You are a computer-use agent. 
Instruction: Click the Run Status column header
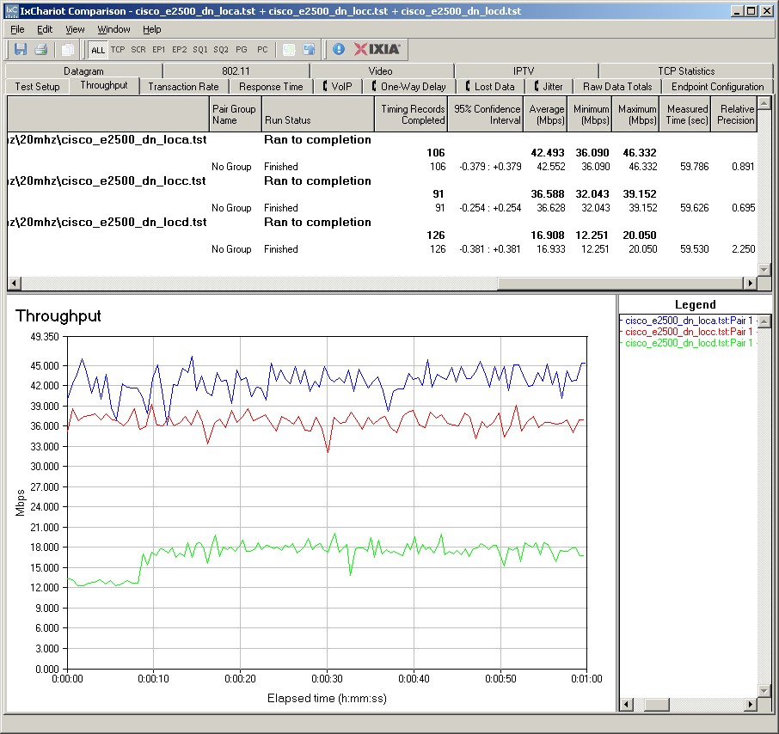(x=317, y=114)
